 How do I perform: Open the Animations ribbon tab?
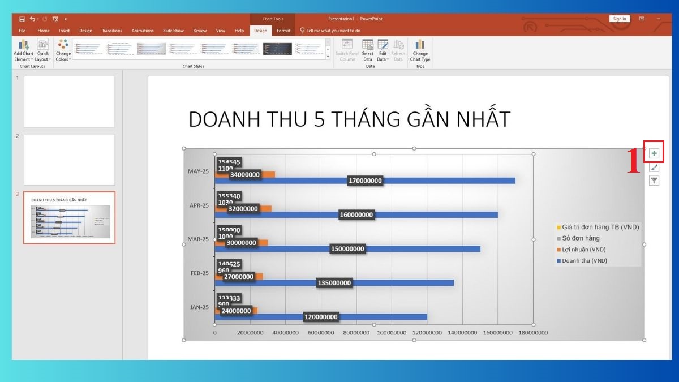142,31
